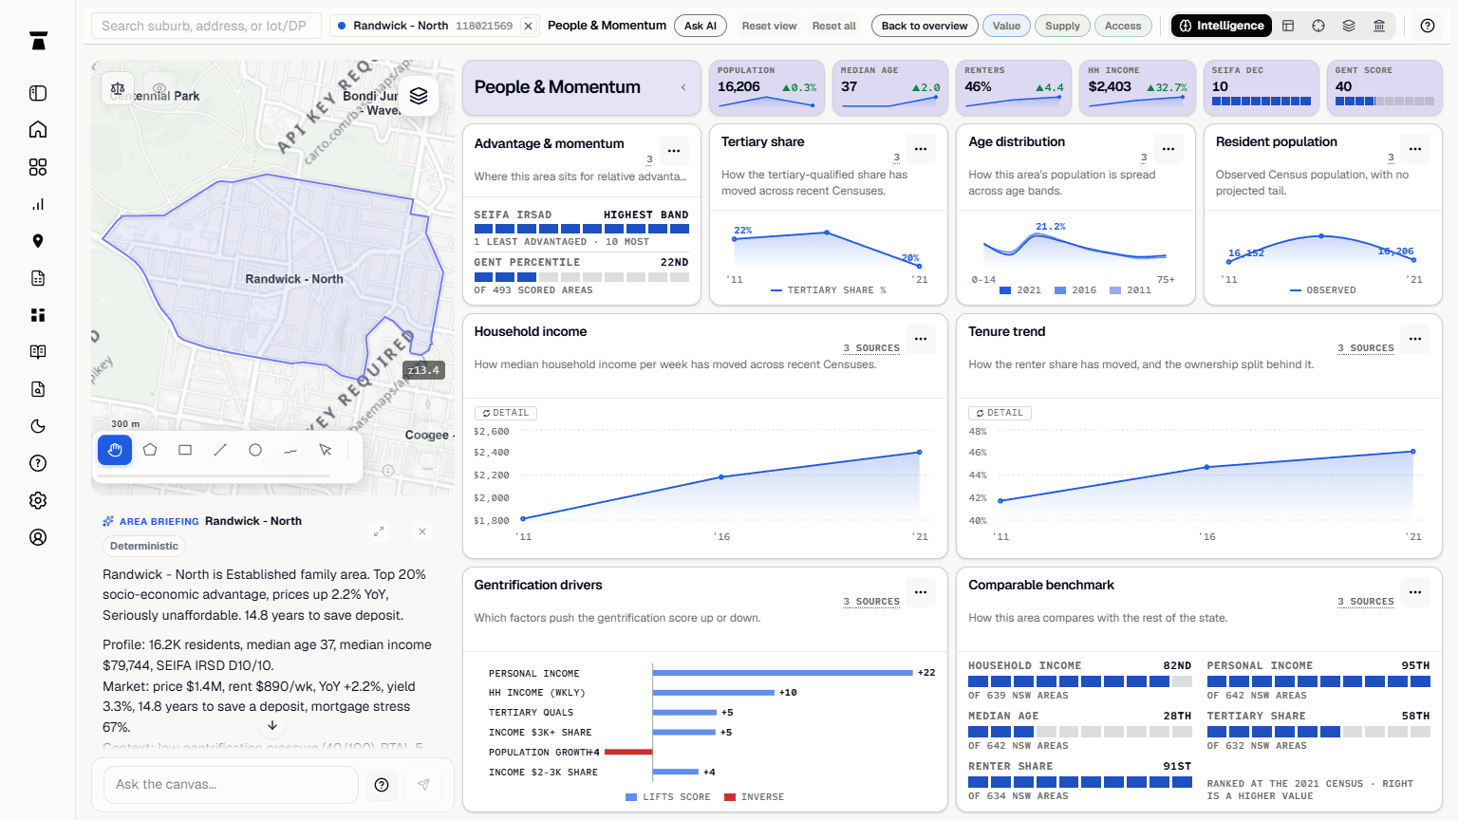Screen dimensions: 1458x820
Task: View Household income 3 sources link
Action: pos(871,348)
